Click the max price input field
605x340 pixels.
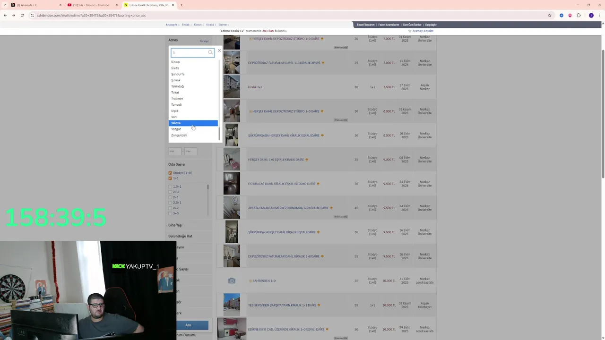click(x=190, y=151)
